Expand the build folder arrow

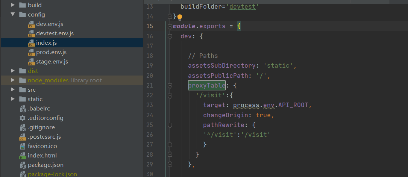click(x=13, y=5)
